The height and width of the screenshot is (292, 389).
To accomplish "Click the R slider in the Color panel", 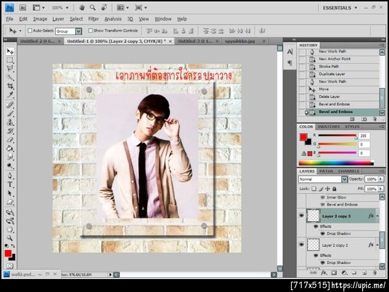I will coord(337,136).
